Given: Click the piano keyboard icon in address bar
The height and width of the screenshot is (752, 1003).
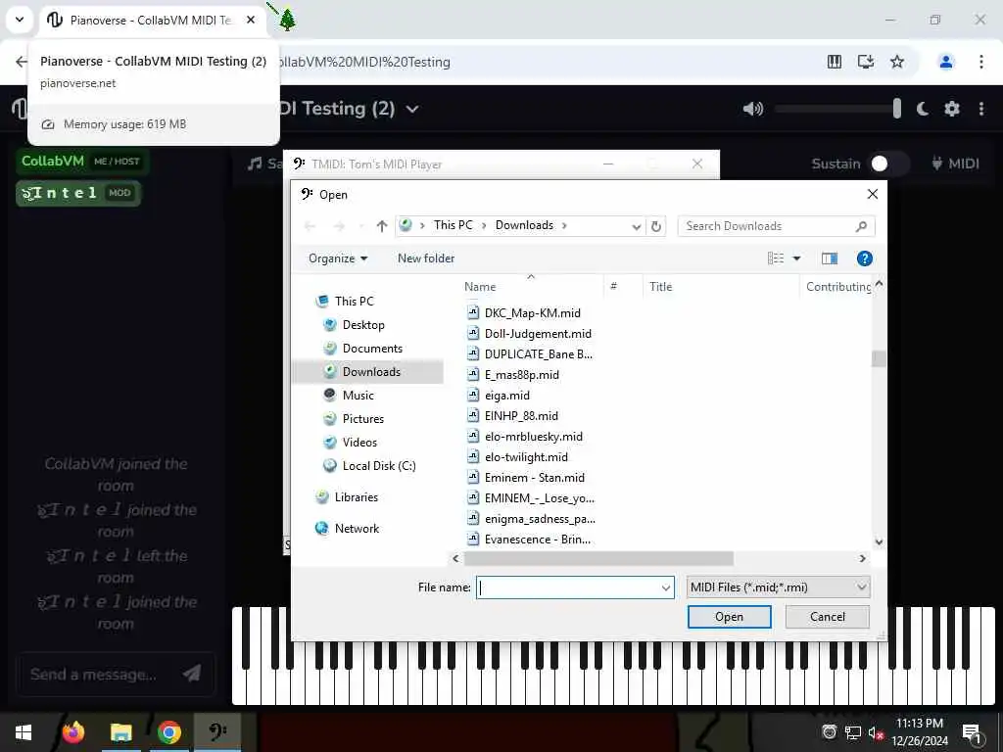Looking at the screenshot, I should (835, 62).
